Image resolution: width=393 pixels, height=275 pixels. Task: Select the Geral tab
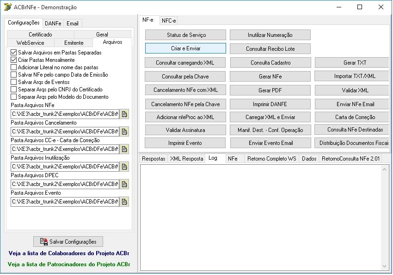point(102,35)
